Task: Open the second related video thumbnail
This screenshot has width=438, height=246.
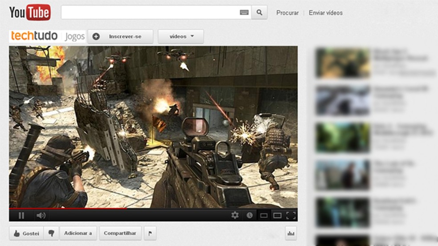Action: pos(342,100)
